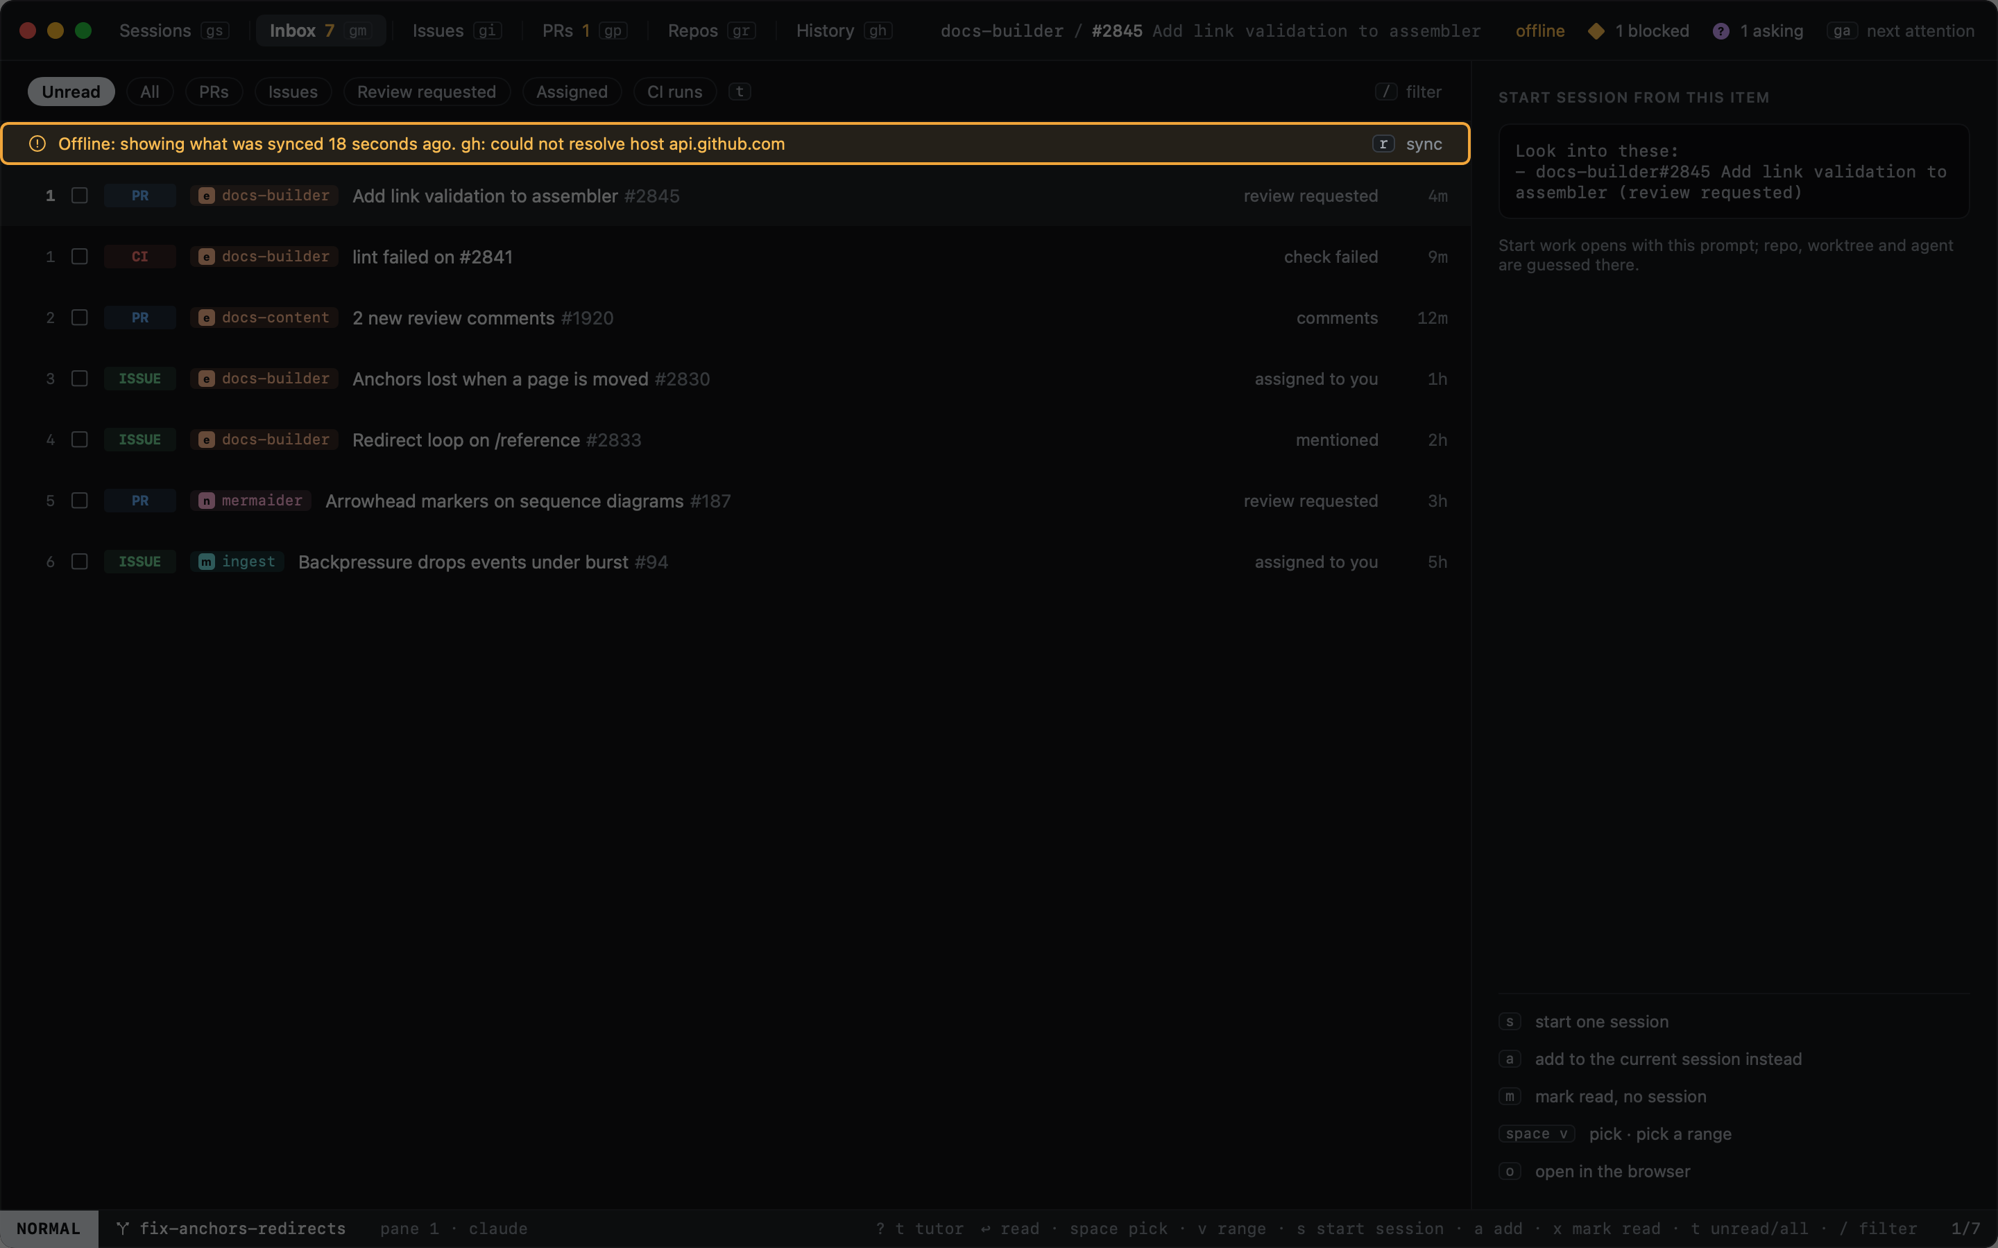Viewport: 1998px width, 1248px height.
Task: Click the org icon on ingest badge
Action: click(207, 562)
